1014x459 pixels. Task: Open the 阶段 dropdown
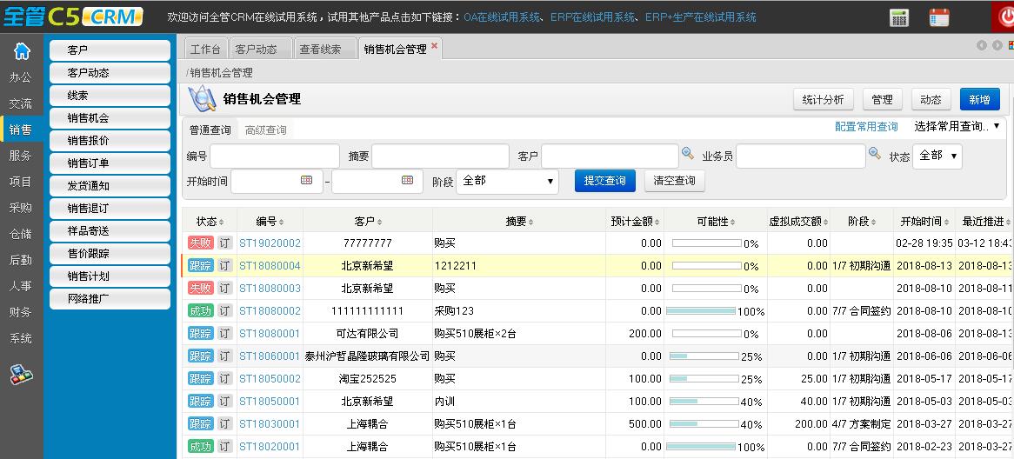[507, 181]
